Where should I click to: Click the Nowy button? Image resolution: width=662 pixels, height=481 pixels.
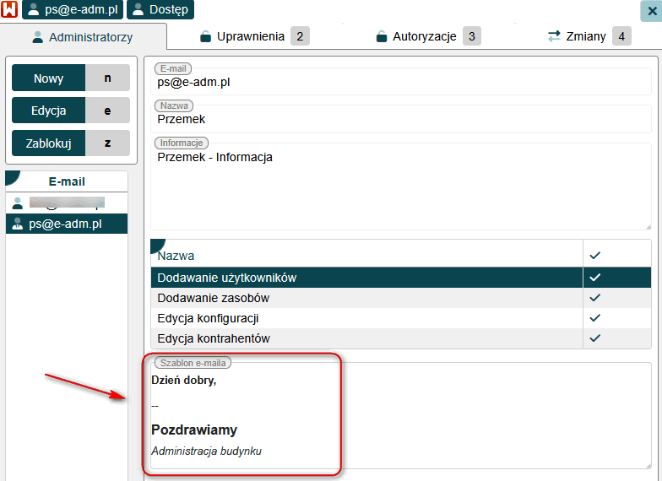49,78
